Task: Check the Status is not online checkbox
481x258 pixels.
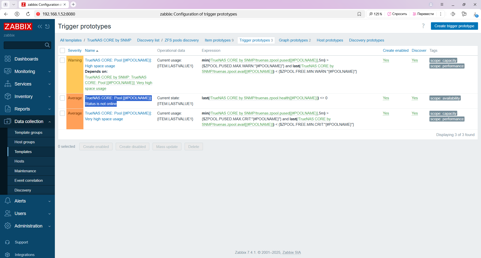Action: 62,98
